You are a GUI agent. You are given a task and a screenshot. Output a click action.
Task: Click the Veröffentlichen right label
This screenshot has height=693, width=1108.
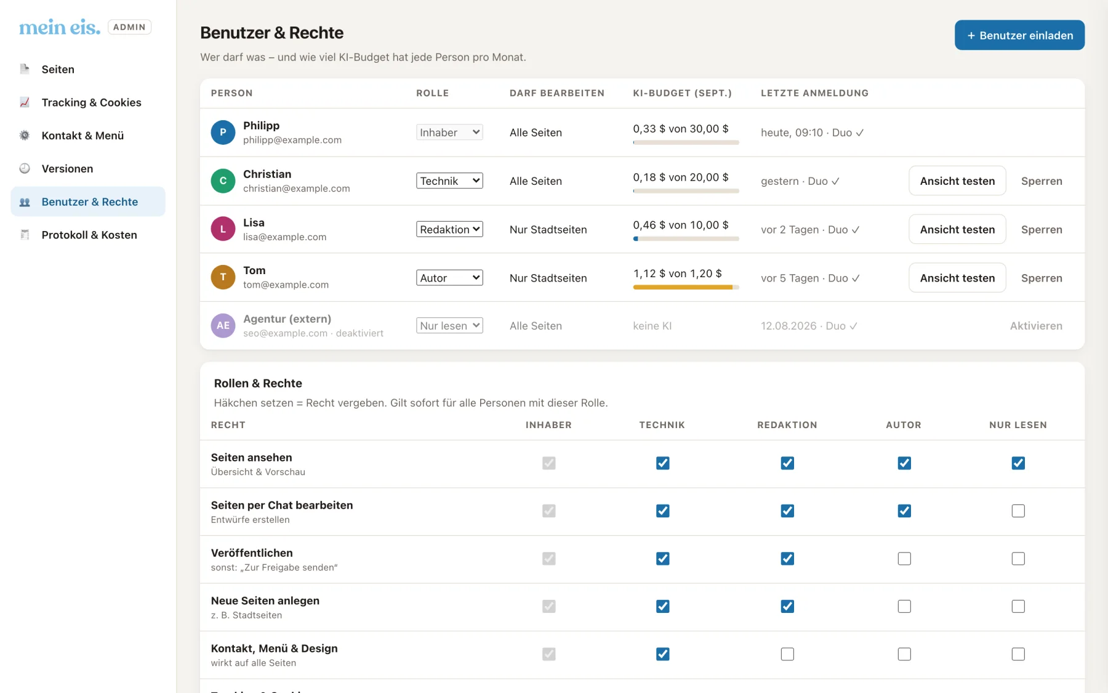(x=252, y=553)
